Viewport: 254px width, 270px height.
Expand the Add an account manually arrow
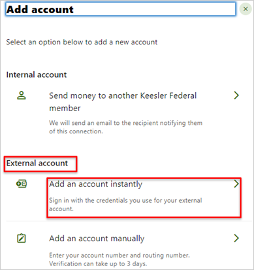[236, 238]
